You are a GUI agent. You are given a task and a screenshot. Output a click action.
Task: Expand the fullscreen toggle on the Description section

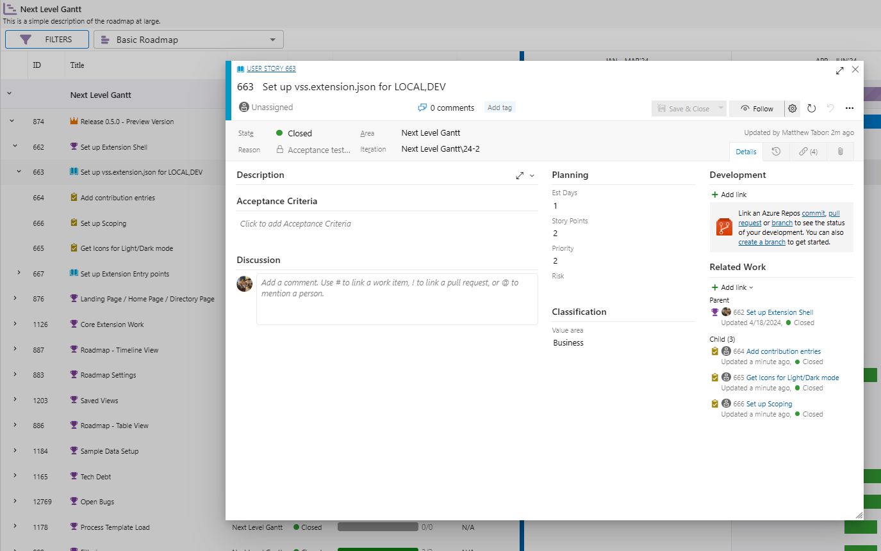click(520, 175)
